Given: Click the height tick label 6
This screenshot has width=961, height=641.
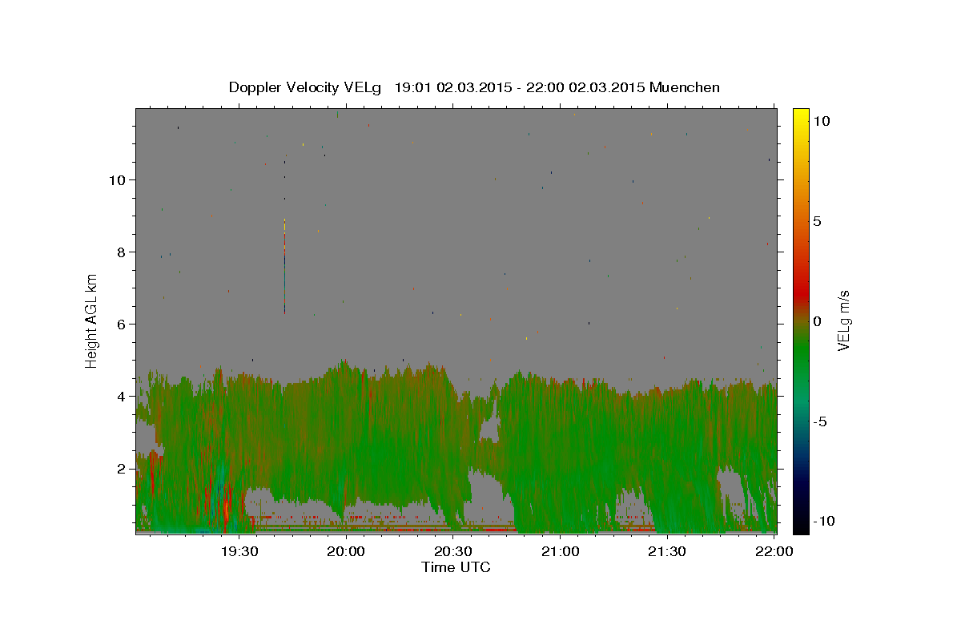Looking at the screenshot, I should pyautogui.click(x=122, y=324).
